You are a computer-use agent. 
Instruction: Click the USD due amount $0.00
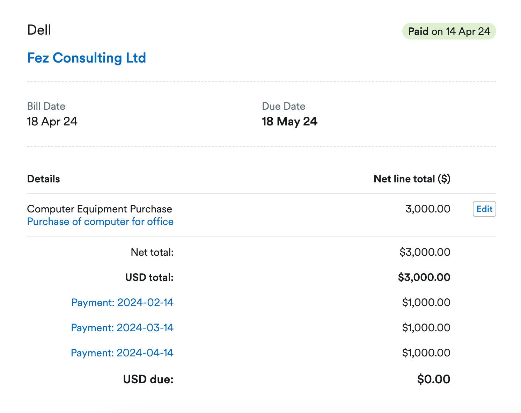coord(434,379)
